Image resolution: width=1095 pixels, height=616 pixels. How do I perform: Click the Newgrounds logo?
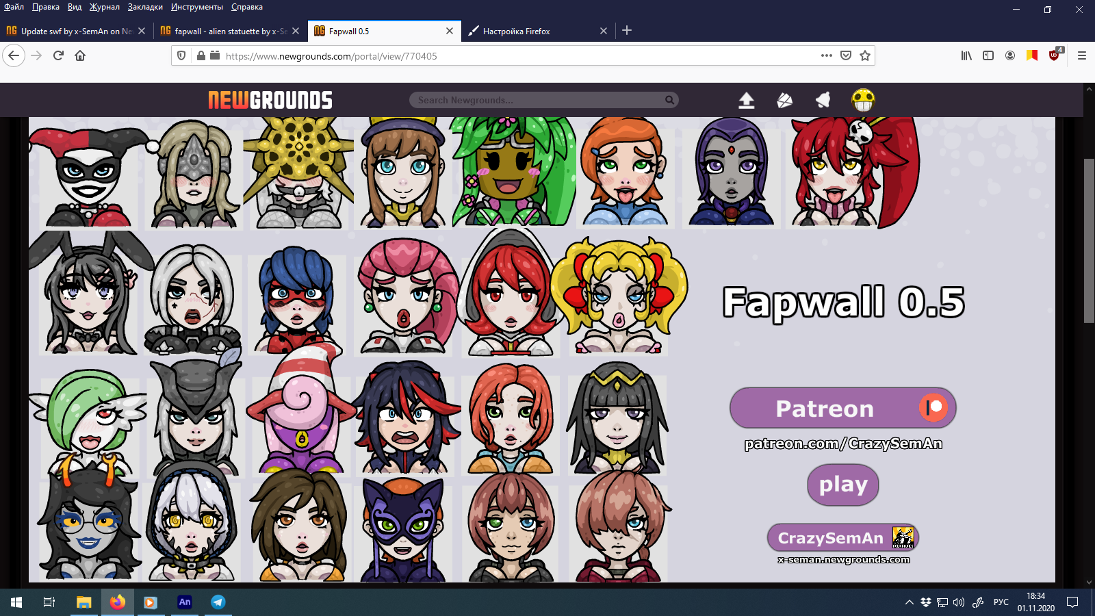[x=270, y=101]
